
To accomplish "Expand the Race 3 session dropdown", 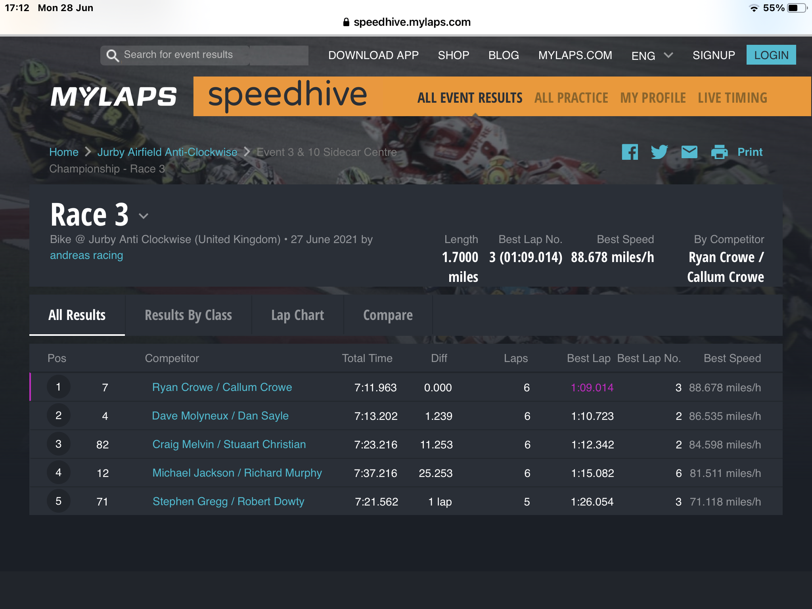I will click(144, 216).
